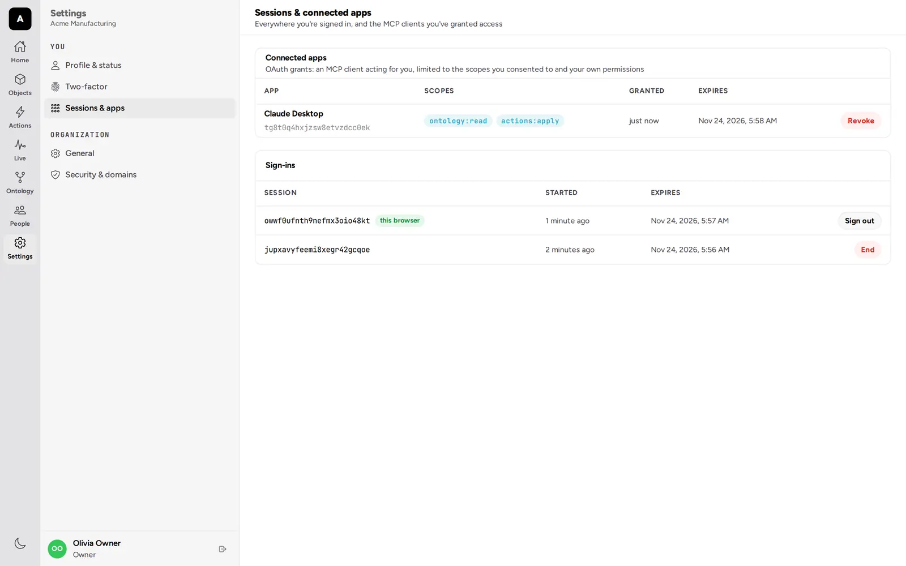
Task: Click the Acme workspace logo 'A'
Action: pos(20,19)
